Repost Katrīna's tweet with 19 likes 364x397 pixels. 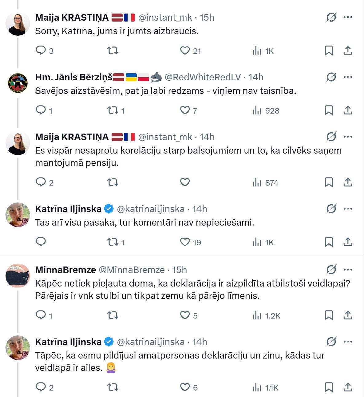[x=113, y=242]
